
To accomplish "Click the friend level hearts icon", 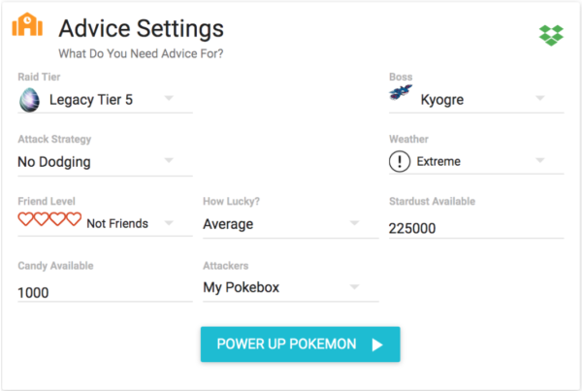I will point(49,220).
